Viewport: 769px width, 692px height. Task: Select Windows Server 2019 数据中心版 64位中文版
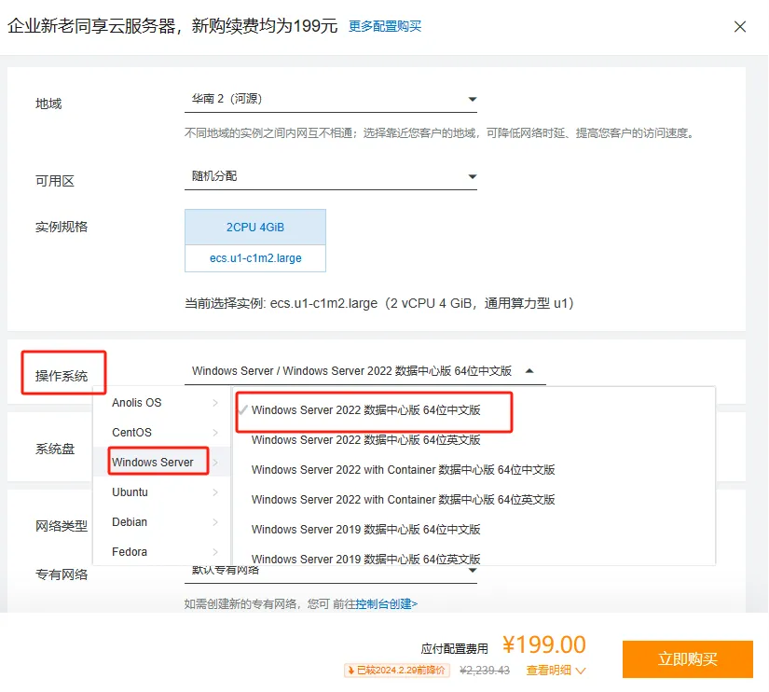pyautogui.click(x=366, y=530)
